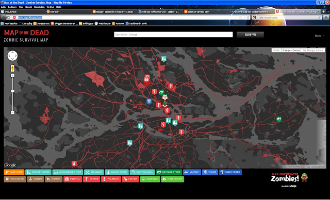Click the Firefox home button

click(326, 18)
